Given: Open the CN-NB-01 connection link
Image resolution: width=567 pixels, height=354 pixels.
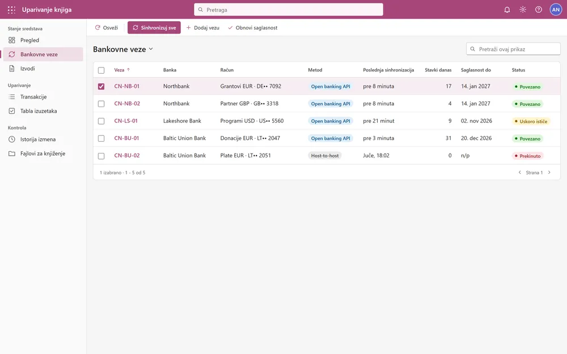Looking at the screenshot, I should [126, 86].
